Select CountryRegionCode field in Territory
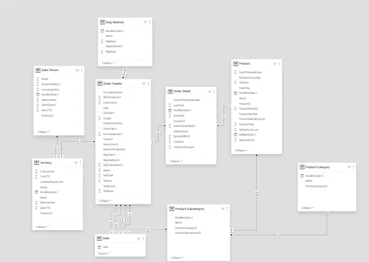The width and height of the screenshot is (369, 262). coord(52,182)
